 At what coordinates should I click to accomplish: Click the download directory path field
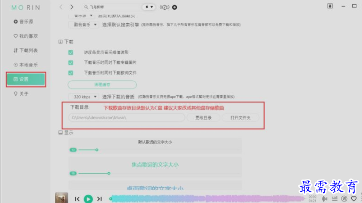[127, 118]
